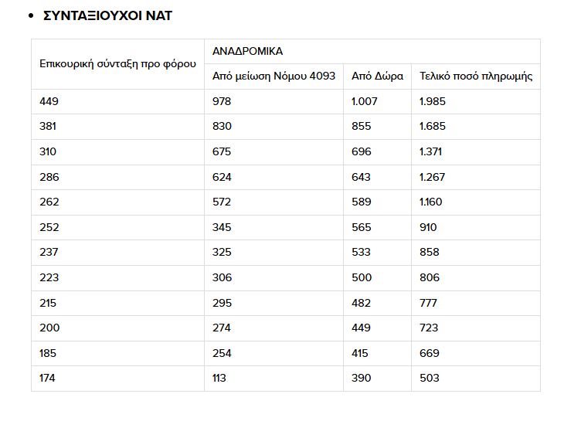Click the Επικουρική σύνταξη προ φόρου header
This screenshot has height=445, width=581.
tap(117, 63)
